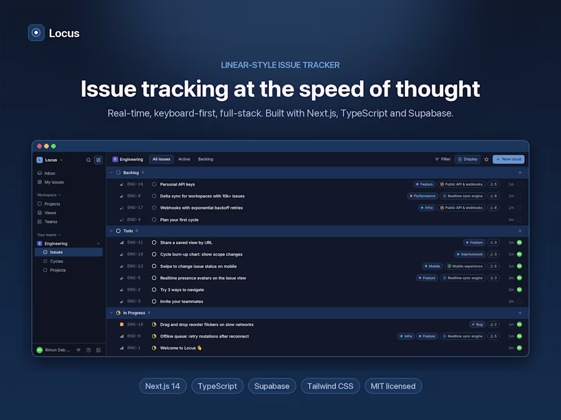The width and height of the screenshot is (561, 420).
Task: Click the status circle of Personal API keys
Action: pyautogui.click(x=154, y=184)
